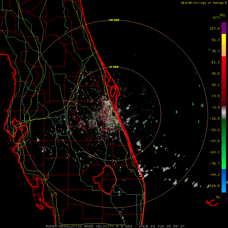Image resolution: width=228 pixels, height=228 pixels.
Task: Click the 45.6 legend value
Action: [216, 73]
